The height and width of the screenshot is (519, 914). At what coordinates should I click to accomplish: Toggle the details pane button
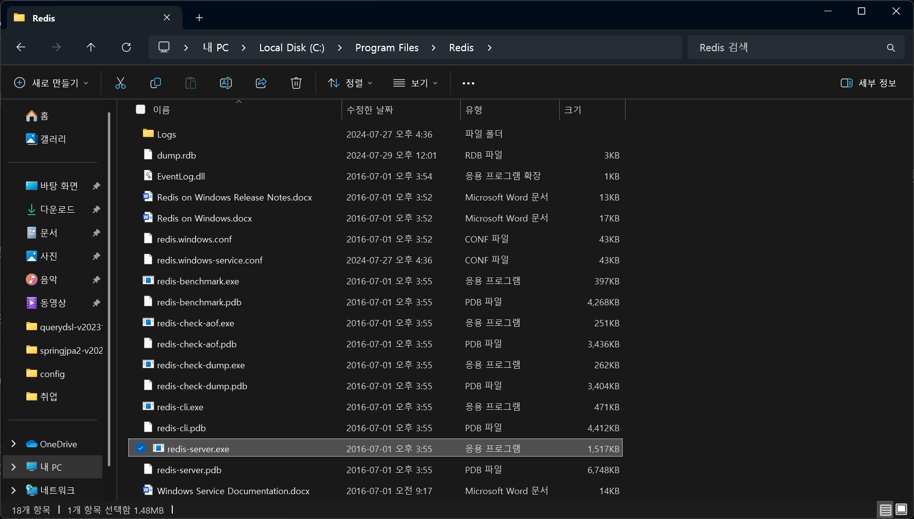pos(869,83)
